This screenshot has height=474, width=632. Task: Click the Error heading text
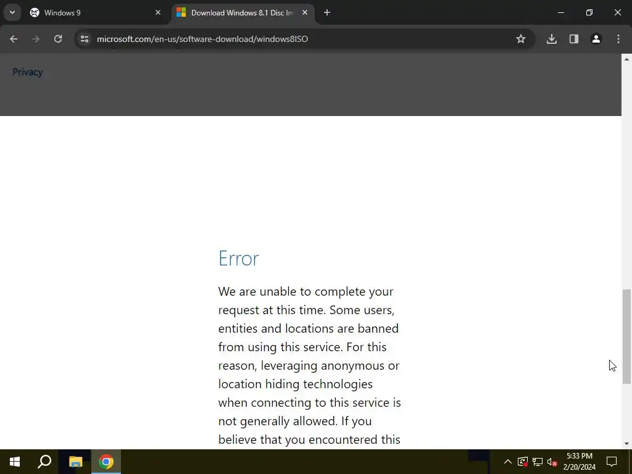pyautogui.click(x=239, y=258)
